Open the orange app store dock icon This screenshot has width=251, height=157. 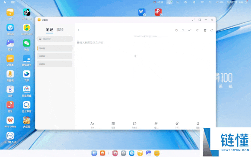102,153
